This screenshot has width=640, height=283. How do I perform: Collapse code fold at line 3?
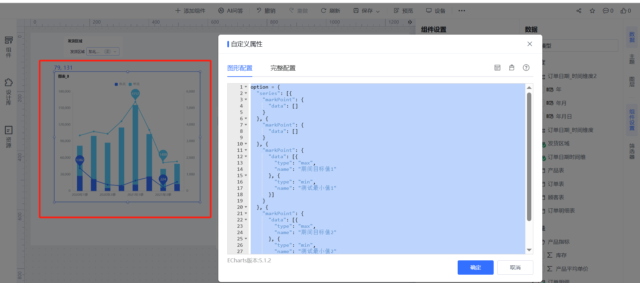click(246, 100)
